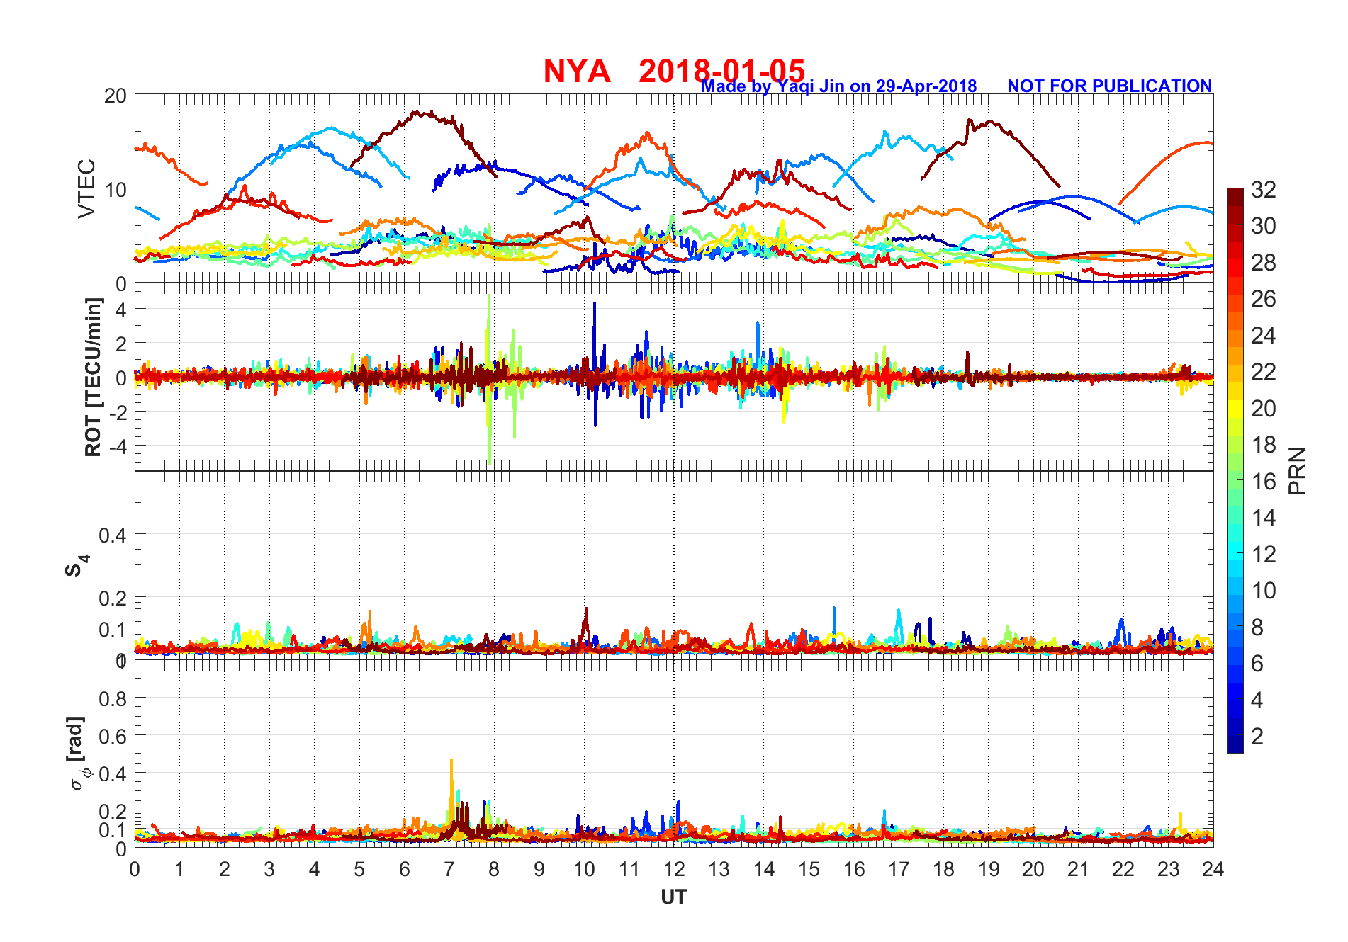Click VTEC axis tick label 10

pos(115,190)
